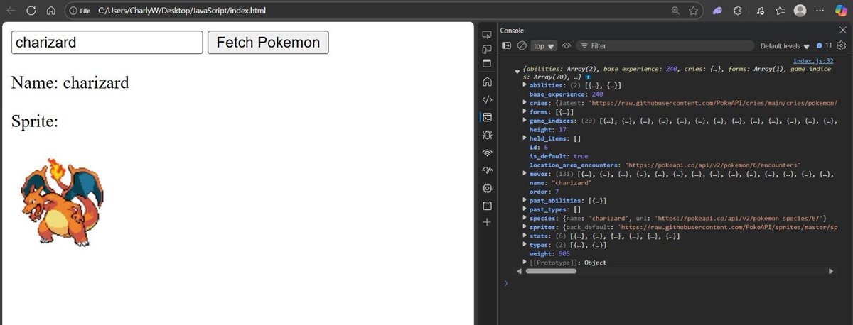Expand the [[Prototype]] Object entry
This screenshot has height=325, width=853.
525,263
